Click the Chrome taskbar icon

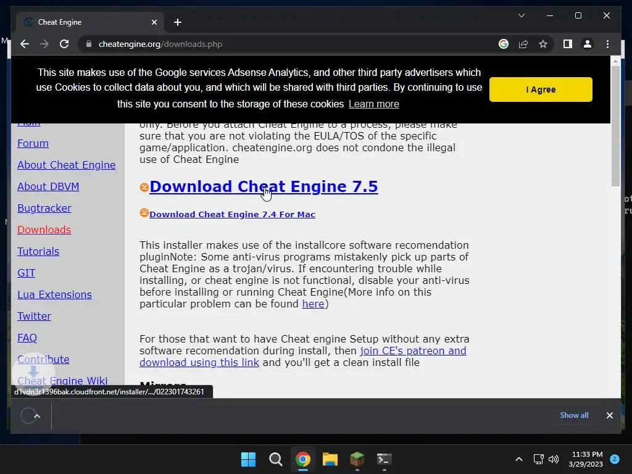302,459
